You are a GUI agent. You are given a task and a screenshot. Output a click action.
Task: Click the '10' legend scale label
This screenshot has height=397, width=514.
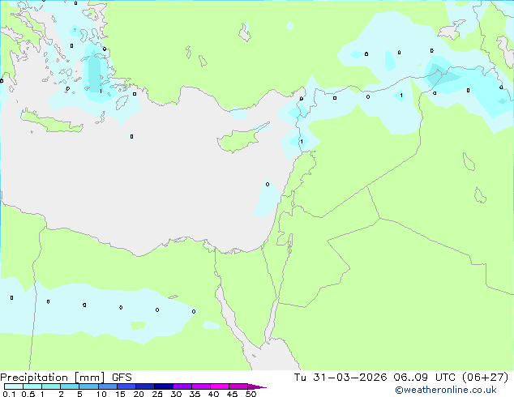(101, 394)
